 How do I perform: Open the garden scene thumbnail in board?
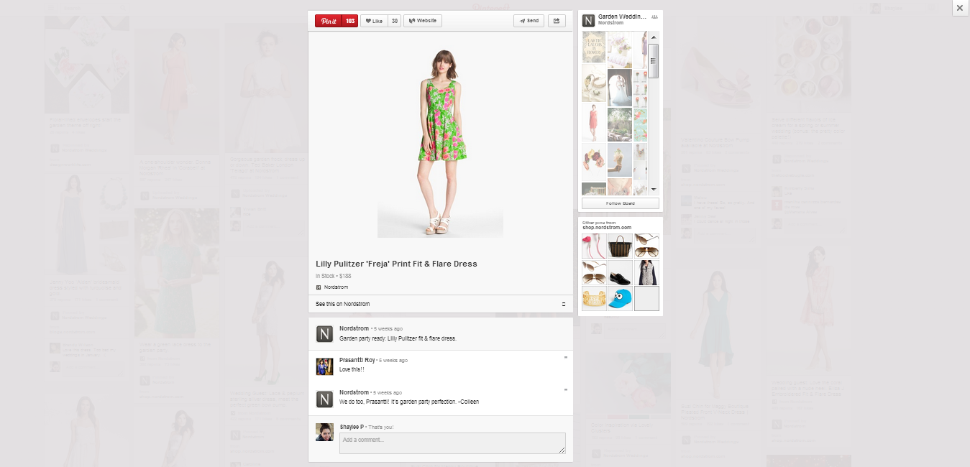pos(620,124)
